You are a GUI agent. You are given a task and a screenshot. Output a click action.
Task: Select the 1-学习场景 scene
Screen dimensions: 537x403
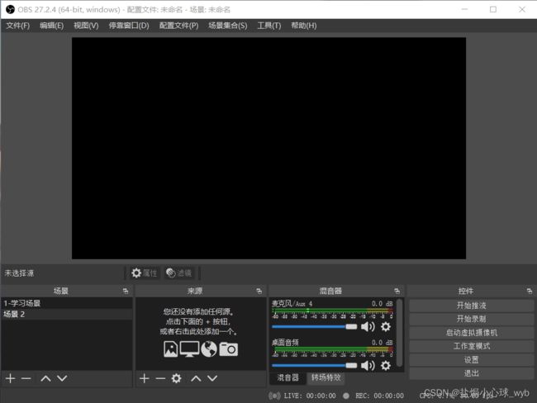point(66,303)
